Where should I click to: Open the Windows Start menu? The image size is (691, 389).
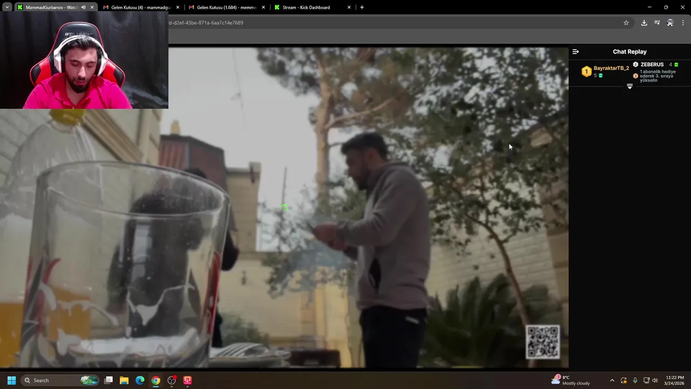click(11, 380)
